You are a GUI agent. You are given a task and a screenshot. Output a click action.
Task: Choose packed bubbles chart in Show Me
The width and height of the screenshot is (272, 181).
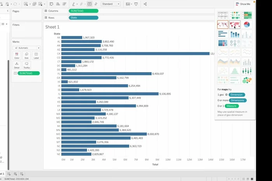246,80
